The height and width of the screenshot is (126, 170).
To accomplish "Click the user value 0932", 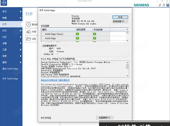I will click(x=59, y=48).
